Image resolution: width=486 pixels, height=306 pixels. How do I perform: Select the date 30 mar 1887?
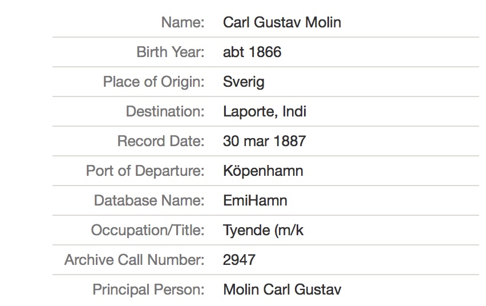(x=265, y=141)
